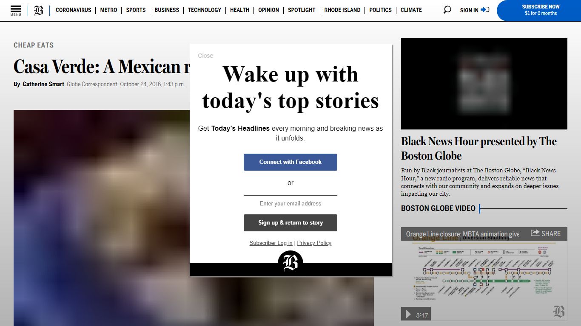The image size is (581, 326).
Task: Click the Sign In arrow icon
Action: [485, 10]
